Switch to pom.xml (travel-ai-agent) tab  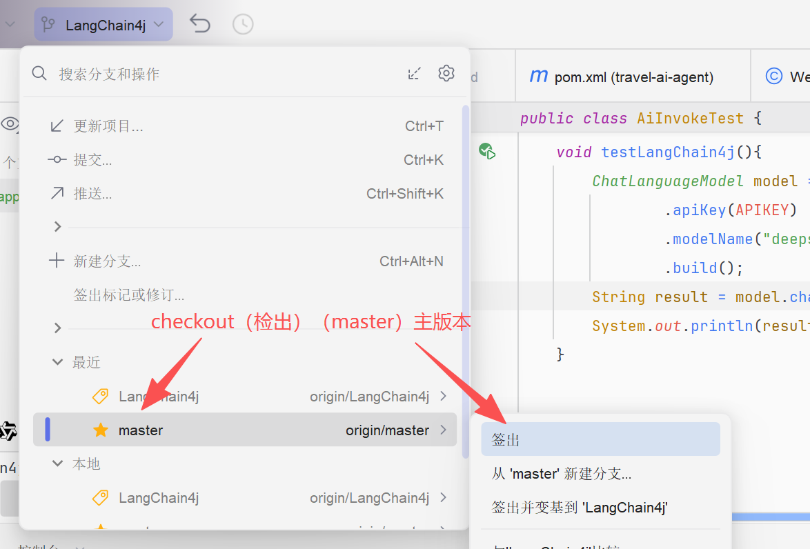633,77
